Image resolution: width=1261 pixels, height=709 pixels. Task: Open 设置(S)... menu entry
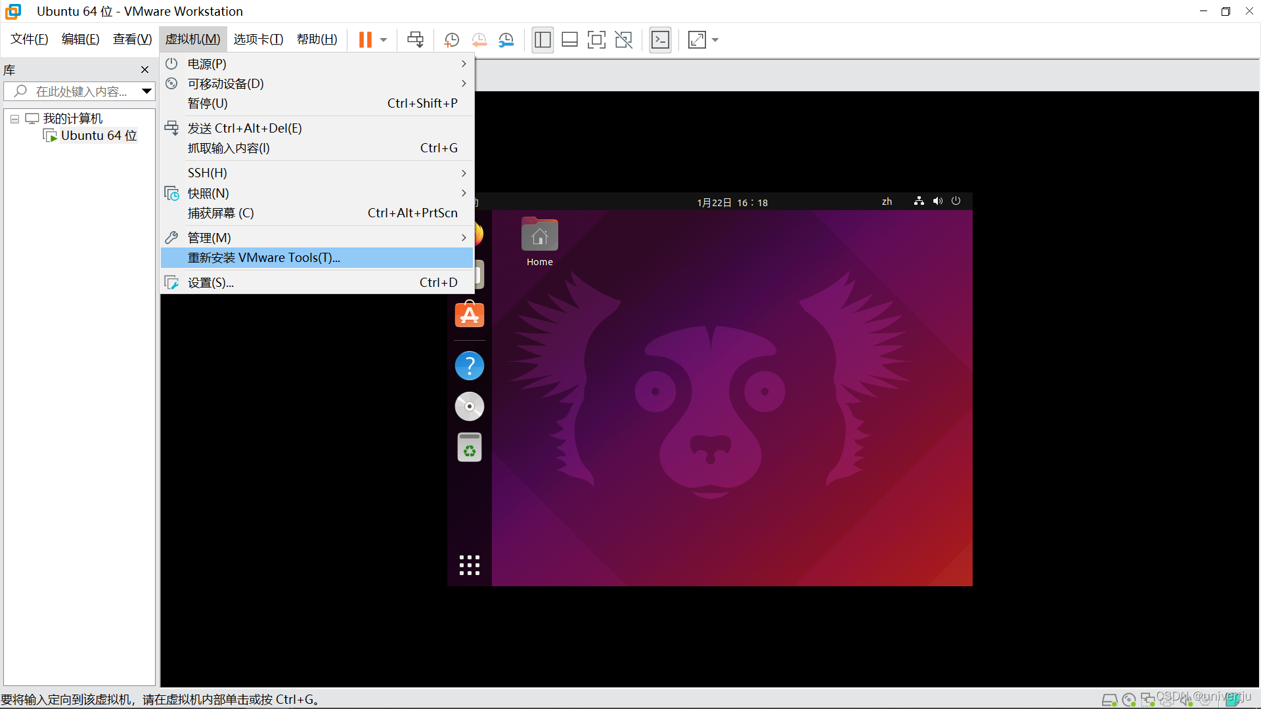(x=317, y=282)
